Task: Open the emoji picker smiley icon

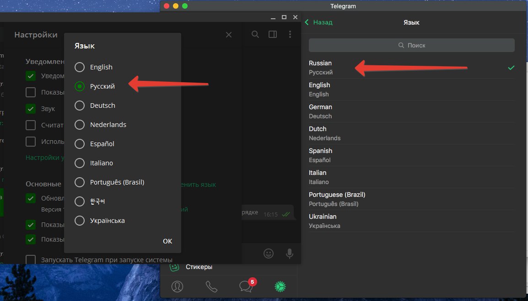Action: [269, 253]
